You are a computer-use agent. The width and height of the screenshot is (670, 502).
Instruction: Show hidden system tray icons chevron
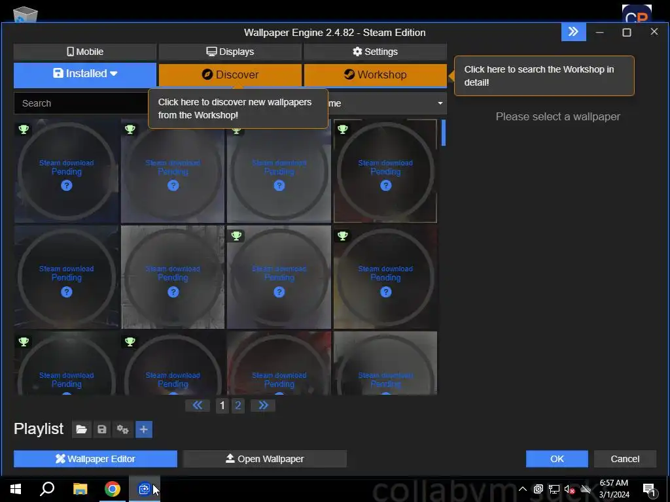(523, 489)
